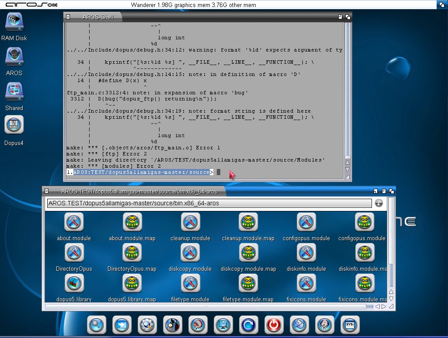The width and height of the screenshot is (448, 338).
Task: Click the gauge and figure dock icon
Action: click(x=173, y=324)
